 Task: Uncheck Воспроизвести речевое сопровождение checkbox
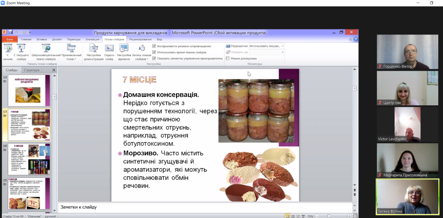click(154, 46)
